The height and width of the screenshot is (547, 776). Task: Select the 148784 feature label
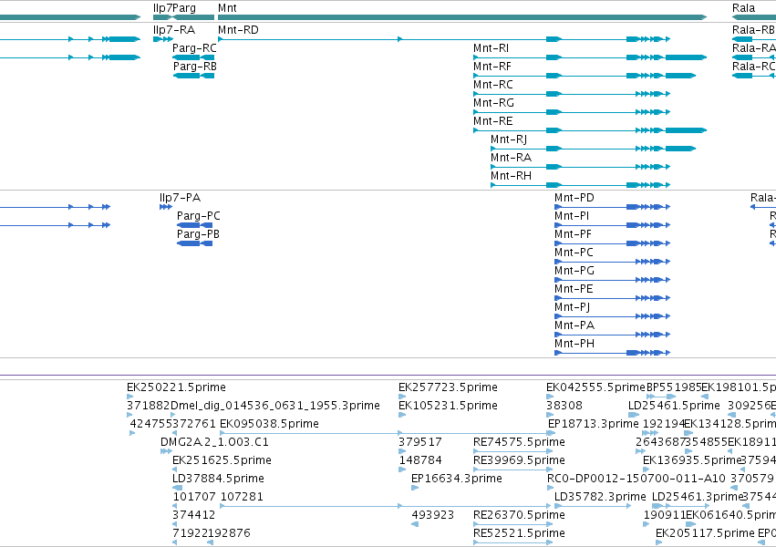pyautogui.click(x=420, y=460)
